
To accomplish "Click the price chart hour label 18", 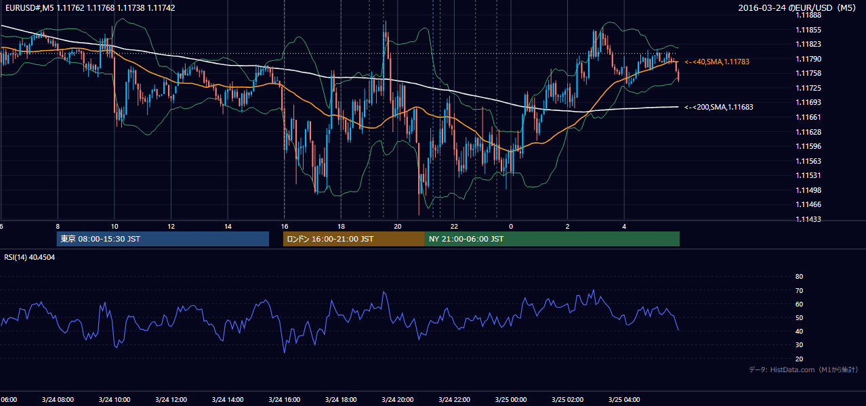I will click(342, 227).
